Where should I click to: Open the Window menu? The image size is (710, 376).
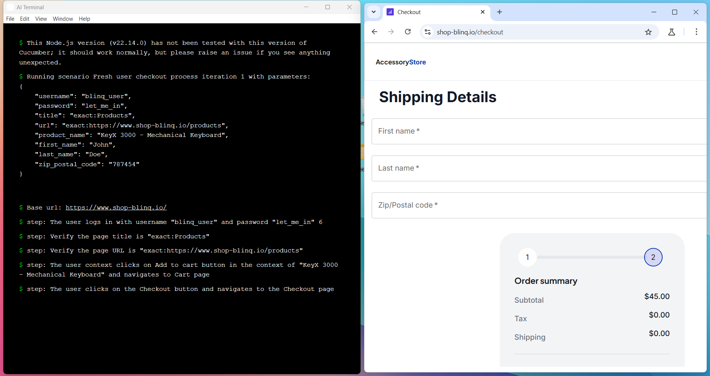63,19
